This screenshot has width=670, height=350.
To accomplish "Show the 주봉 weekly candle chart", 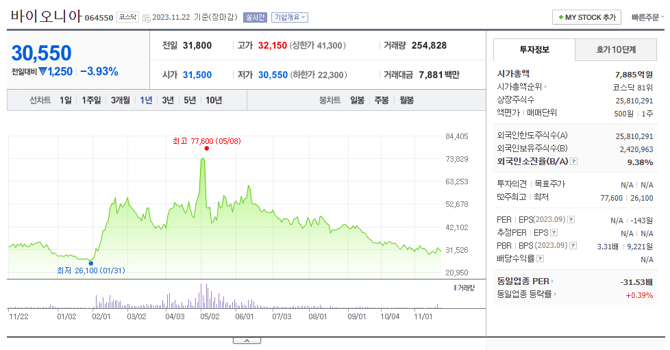I will click(x=382, y=101).
